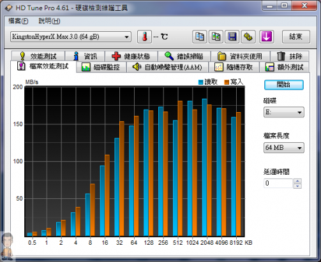Switch to the 隨機存取 tab
Screen dimensions: 321x262
pos(234,68)
